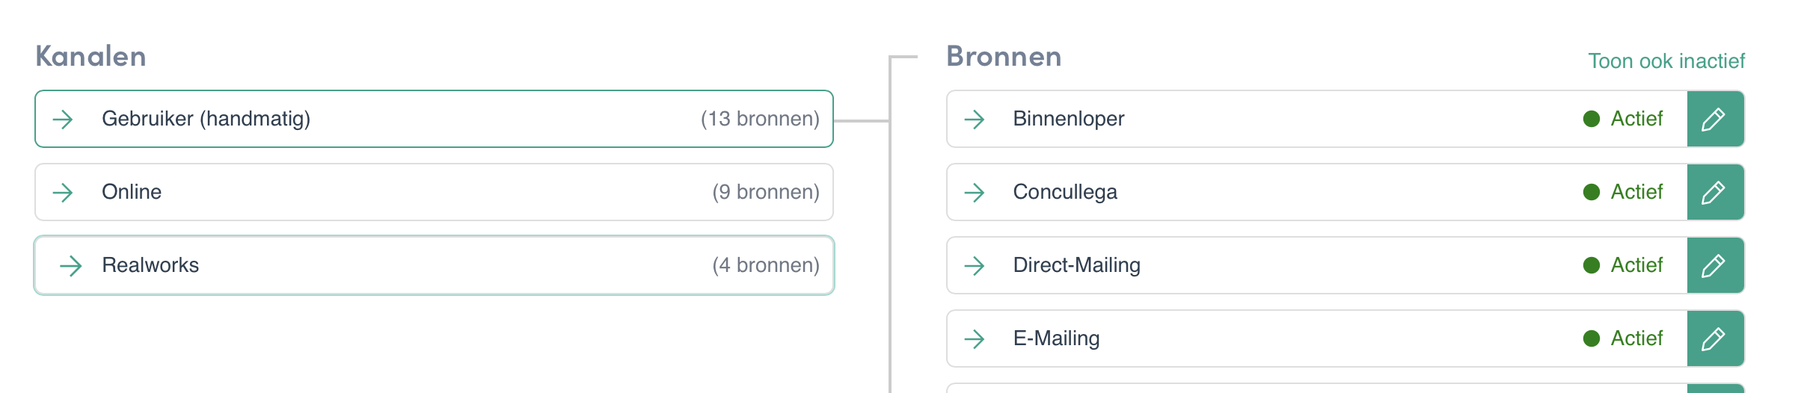This screenshot has width=1801, height=393.
Task: Click the green Actief status of Binnenloper
Action: (1623, 119)
